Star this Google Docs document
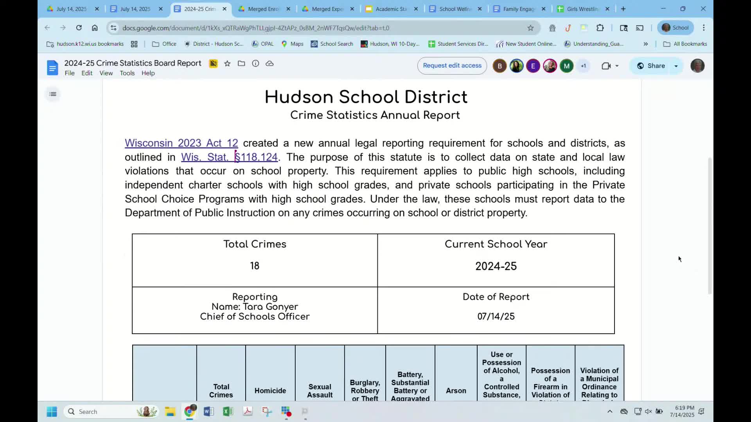Screen dimensions: 751x422 (227, 64)
